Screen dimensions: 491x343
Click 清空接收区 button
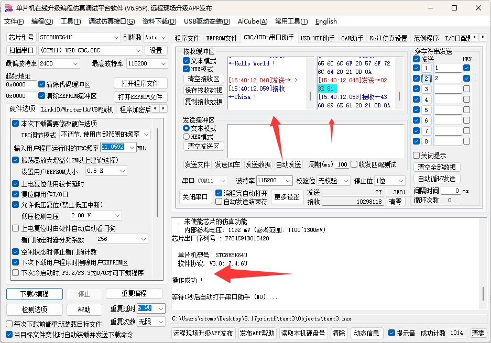pos(203,79)
